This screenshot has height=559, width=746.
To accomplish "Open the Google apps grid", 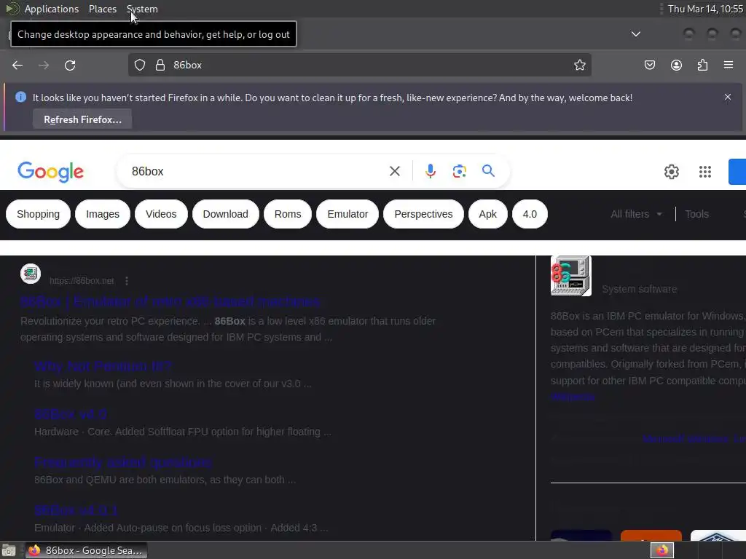I will pos(705,172).
